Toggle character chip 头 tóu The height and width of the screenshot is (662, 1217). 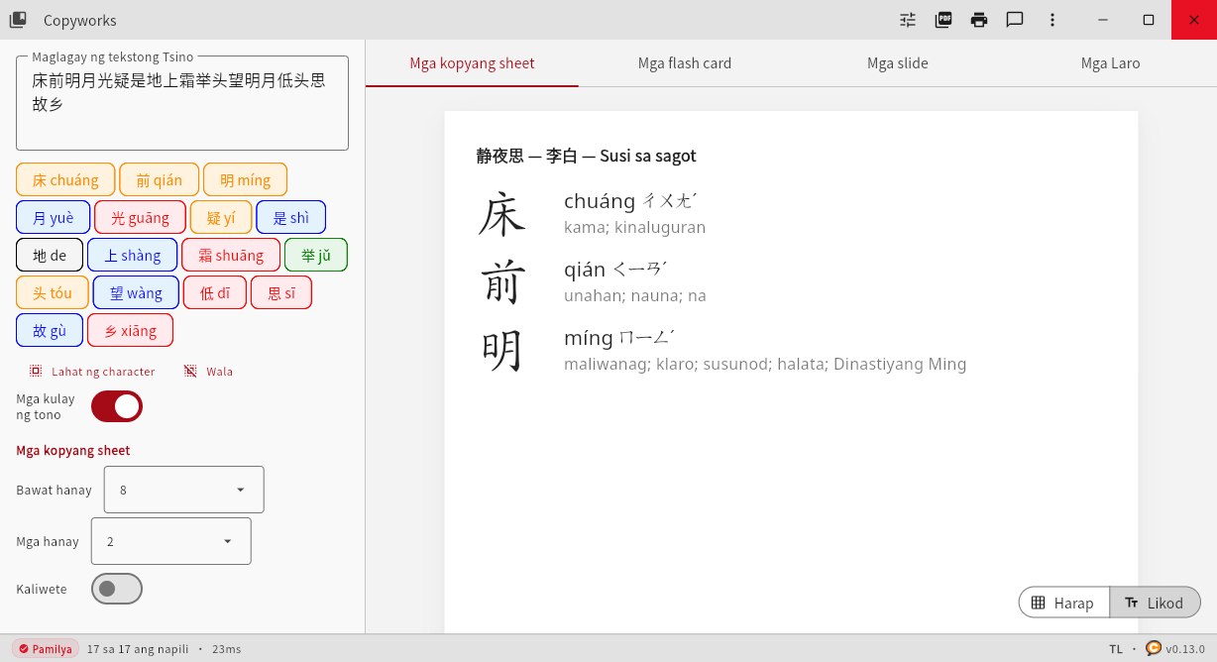pyautogui.click(x=53, y=292)
